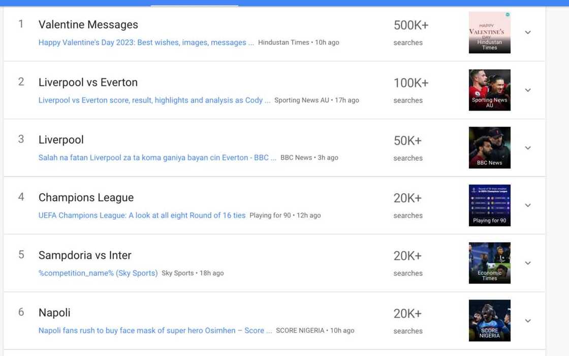The height and width of the screenshot is (356, 569).
Task: Open the %competition_name% Sky Sports link
Action: [98, 273]
